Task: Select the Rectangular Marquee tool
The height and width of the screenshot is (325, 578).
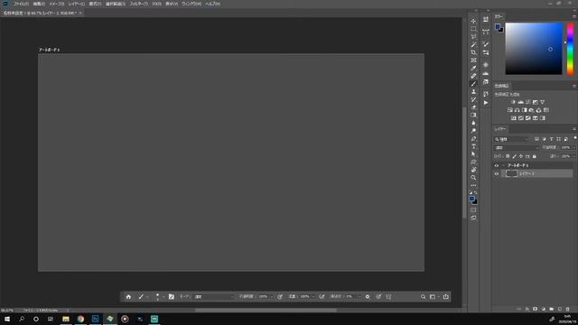Action: (x=473, y=29)
